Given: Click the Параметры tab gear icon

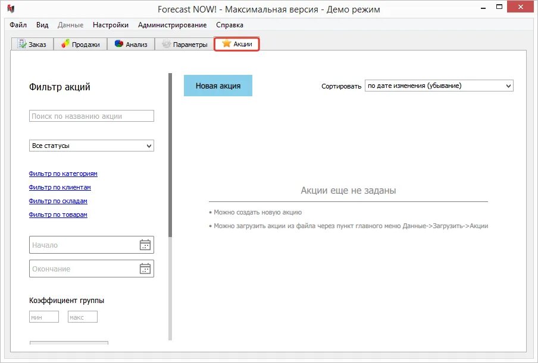Looking at the screenshot, I should pos(167,44).
